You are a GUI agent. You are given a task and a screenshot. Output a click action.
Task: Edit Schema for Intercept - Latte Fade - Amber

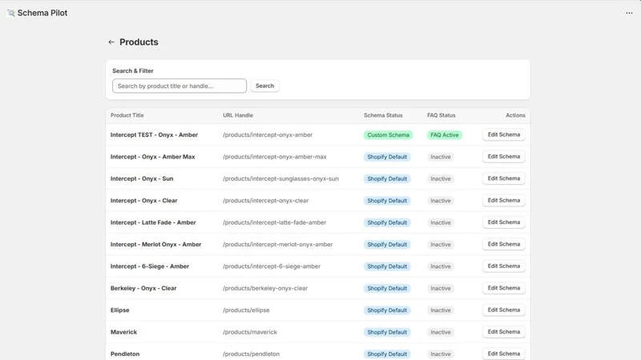point(504,222)
